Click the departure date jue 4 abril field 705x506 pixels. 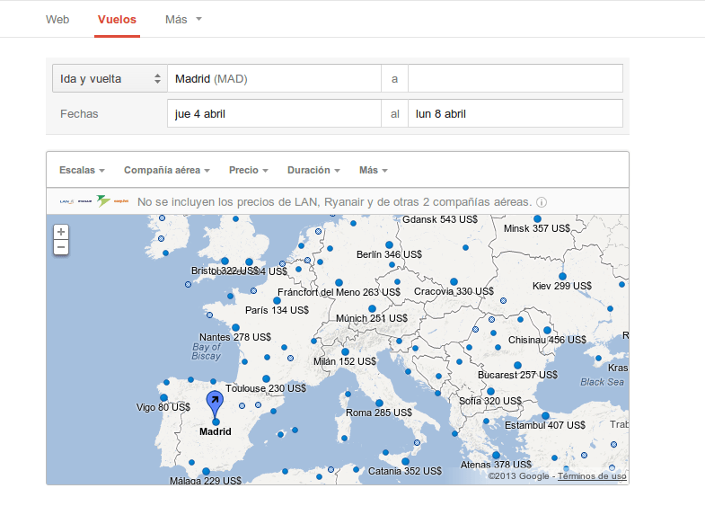[274, 114]
